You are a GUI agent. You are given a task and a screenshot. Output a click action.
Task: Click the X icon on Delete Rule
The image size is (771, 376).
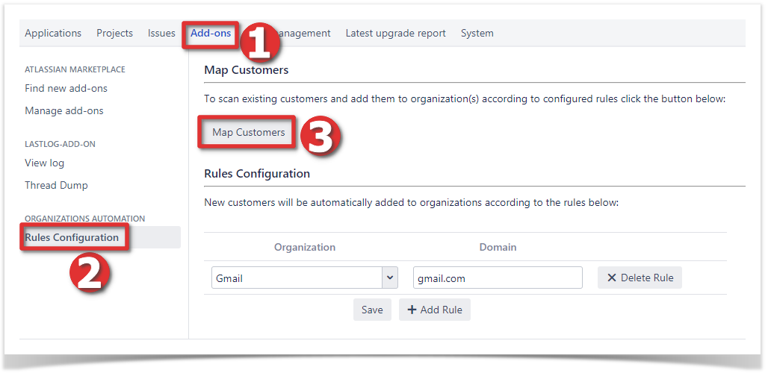tap(612, 278)
